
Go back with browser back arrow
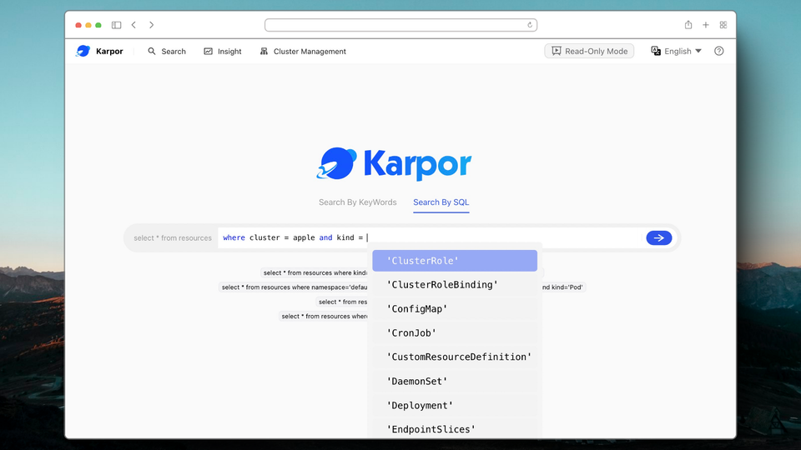[x=133, y=25]
